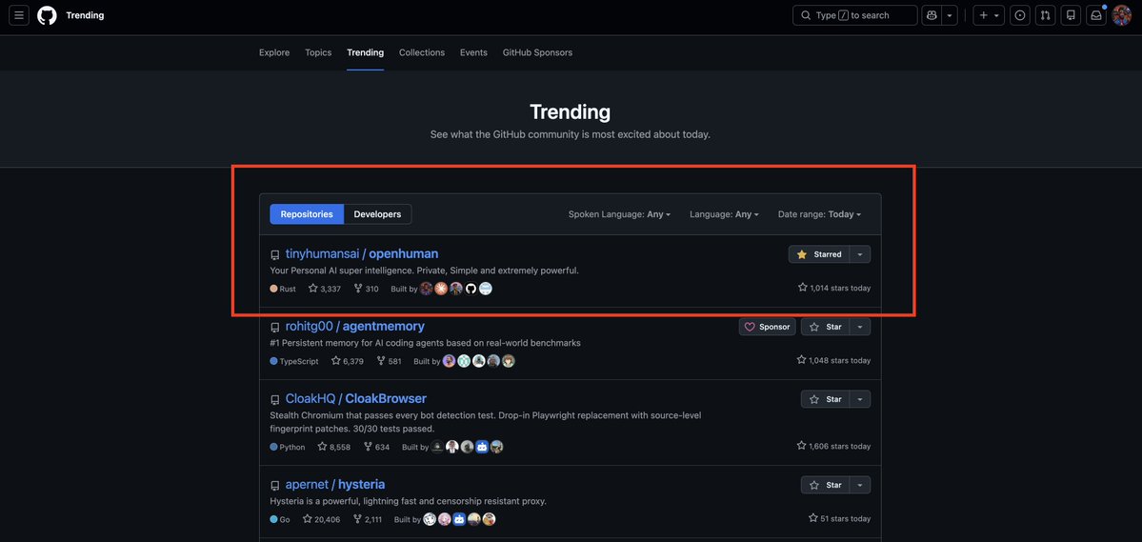The height and width of the screenshot is (542, 1142).
Task: View openhuman's 310 forks
Action: click(366, 289)
